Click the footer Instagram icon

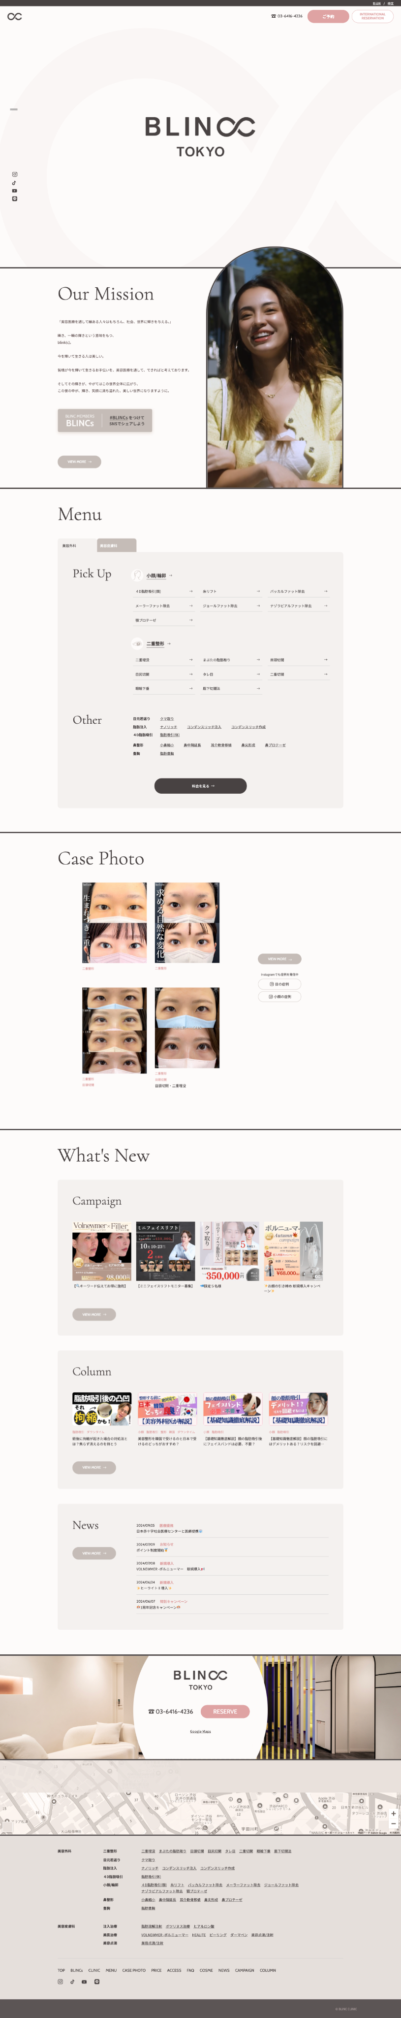point(60,1981)
